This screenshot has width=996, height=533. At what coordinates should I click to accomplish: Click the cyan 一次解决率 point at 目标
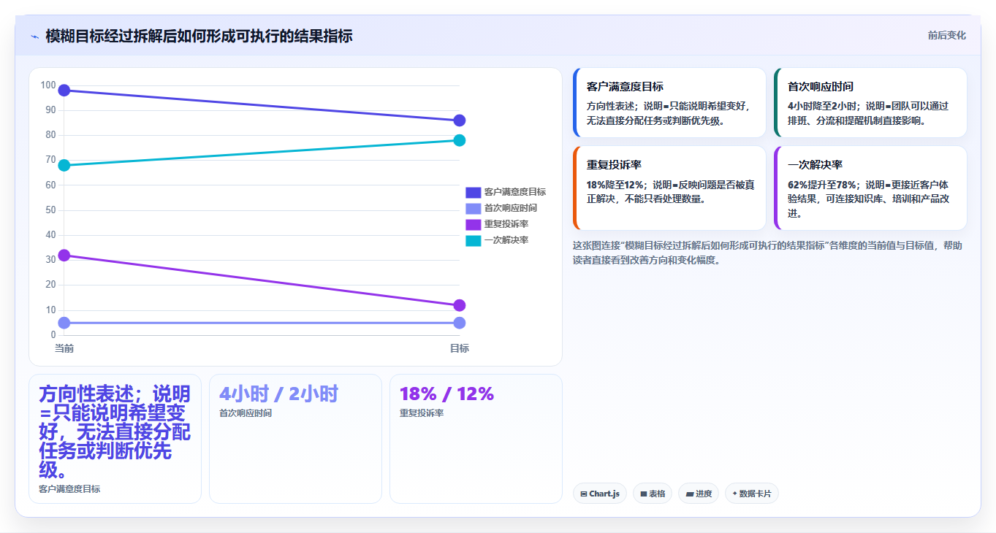pos(460,140)
